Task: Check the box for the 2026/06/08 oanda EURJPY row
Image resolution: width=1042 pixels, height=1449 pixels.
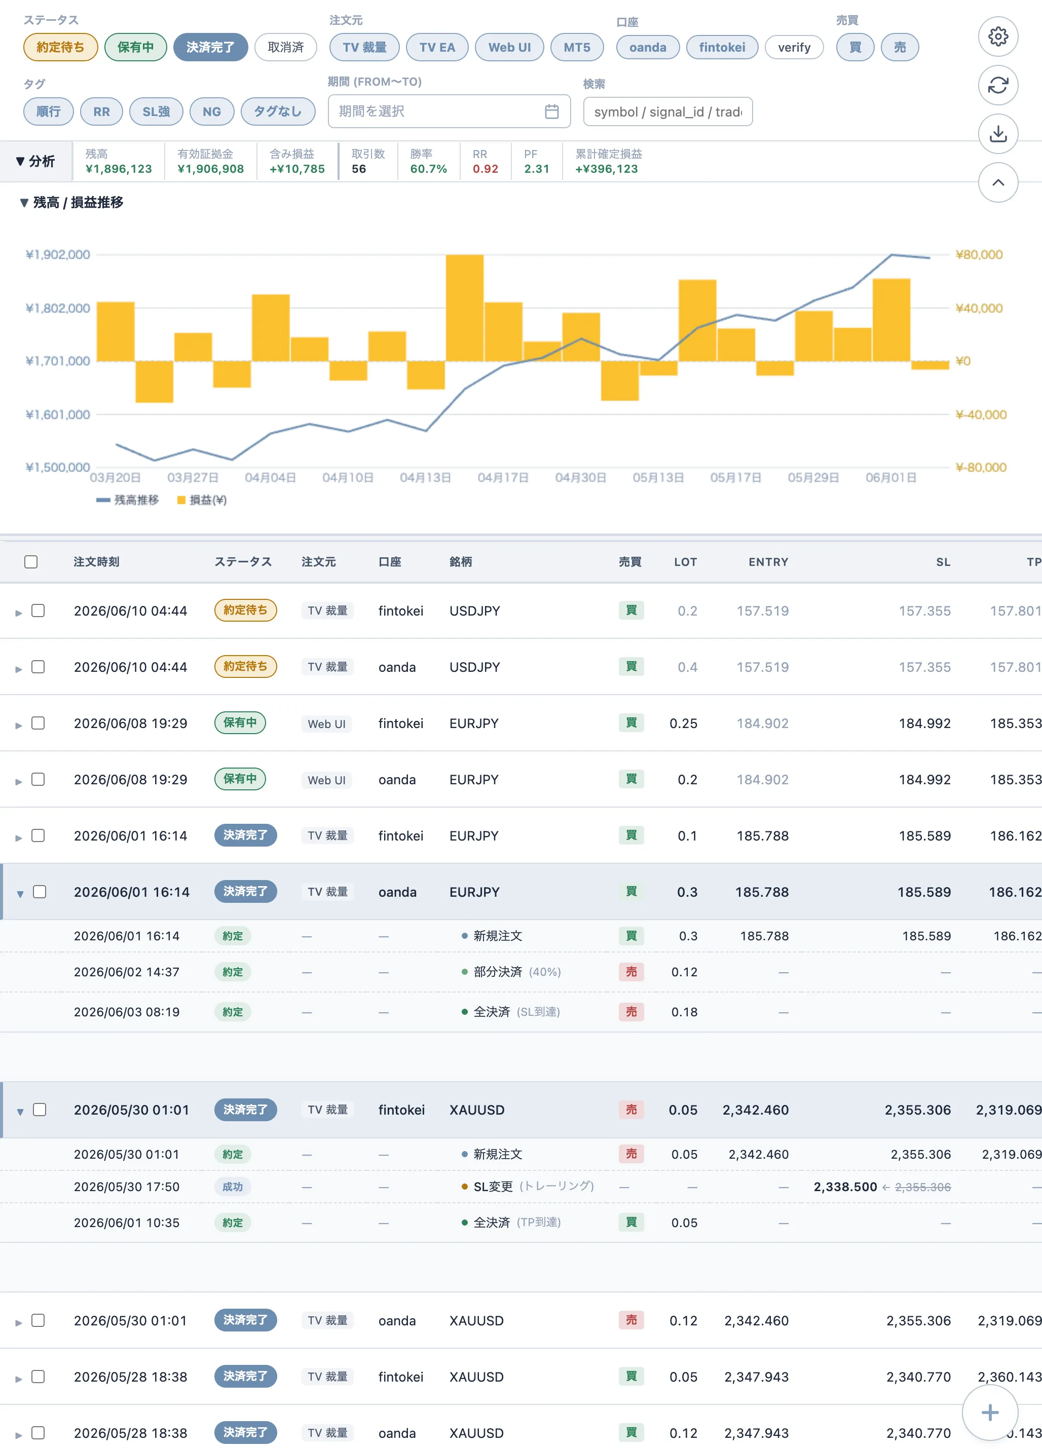Action: 39,779
